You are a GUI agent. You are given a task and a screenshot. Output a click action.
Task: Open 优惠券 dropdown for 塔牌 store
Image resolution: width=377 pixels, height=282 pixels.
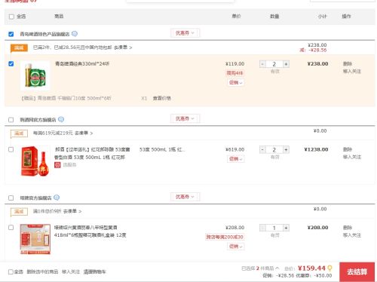coord(185,197)
